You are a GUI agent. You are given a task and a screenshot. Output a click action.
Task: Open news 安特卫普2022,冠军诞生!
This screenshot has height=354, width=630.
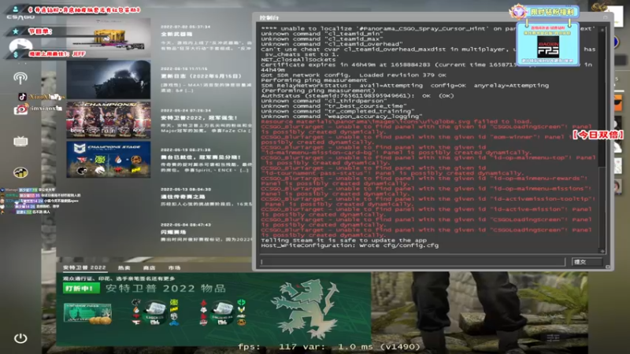[199, 117]
